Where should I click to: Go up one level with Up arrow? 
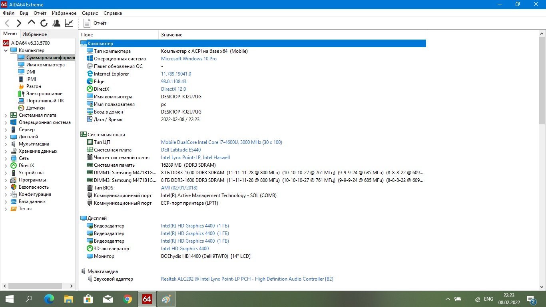[32, 23]
